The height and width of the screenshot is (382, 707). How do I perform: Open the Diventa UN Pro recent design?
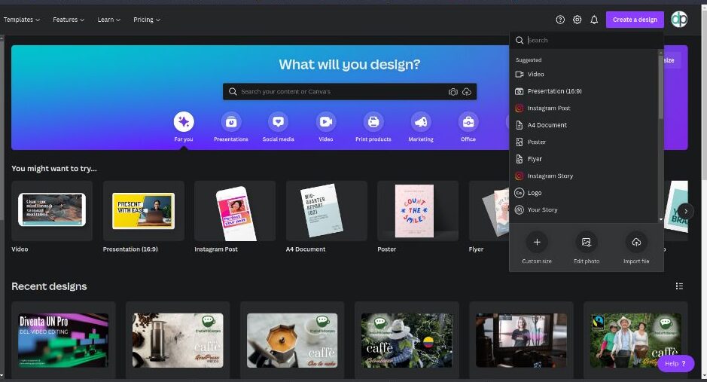pyautogui.click(x=63, y=340)
